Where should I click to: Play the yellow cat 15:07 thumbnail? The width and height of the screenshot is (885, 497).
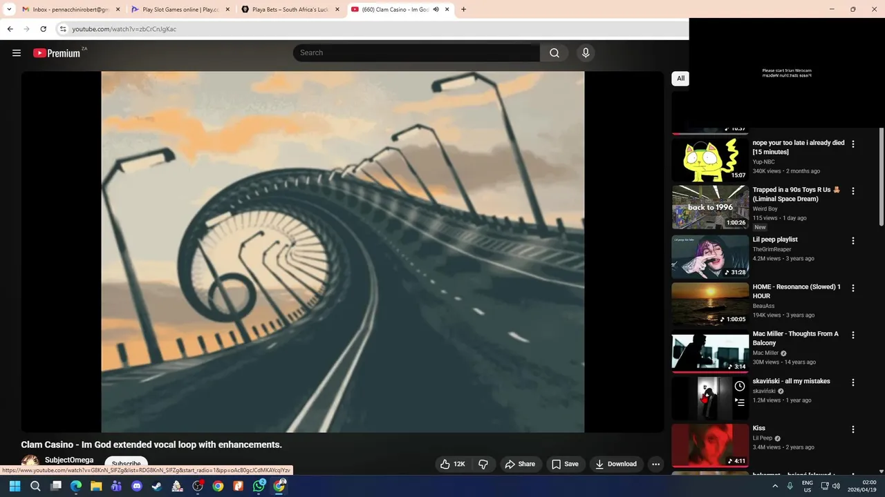710,160
